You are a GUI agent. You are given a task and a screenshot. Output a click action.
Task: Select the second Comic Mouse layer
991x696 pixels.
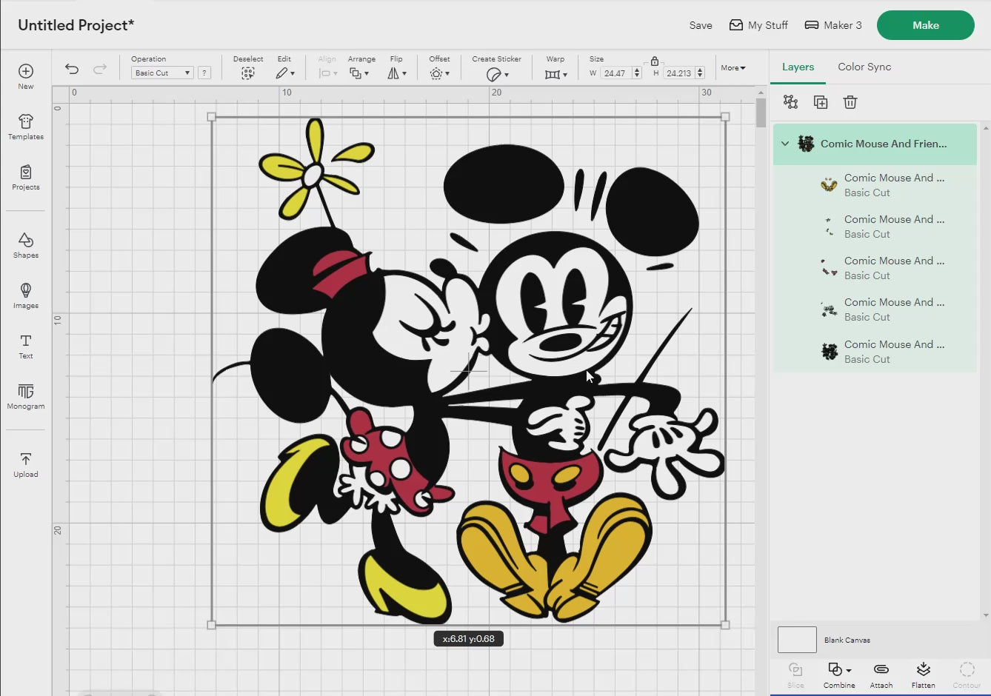(x=875, y=227)
